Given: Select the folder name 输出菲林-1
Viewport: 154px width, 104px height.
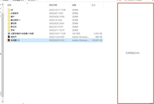Looking at the screenshot, I should (15, 20).
